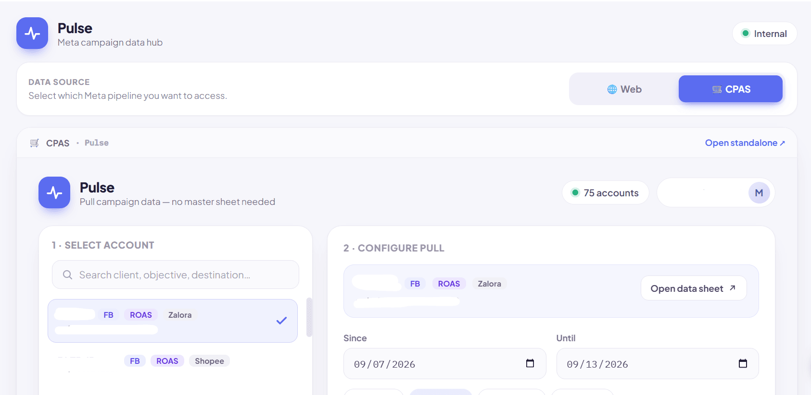Click the Open data sheet button
This screenshot has height=395, width=811.
coord(694,288)
